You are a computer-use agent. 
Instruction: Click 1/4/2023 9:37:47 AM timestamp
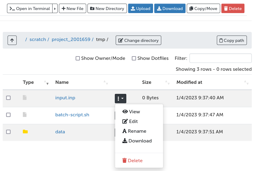coord(200,115)
